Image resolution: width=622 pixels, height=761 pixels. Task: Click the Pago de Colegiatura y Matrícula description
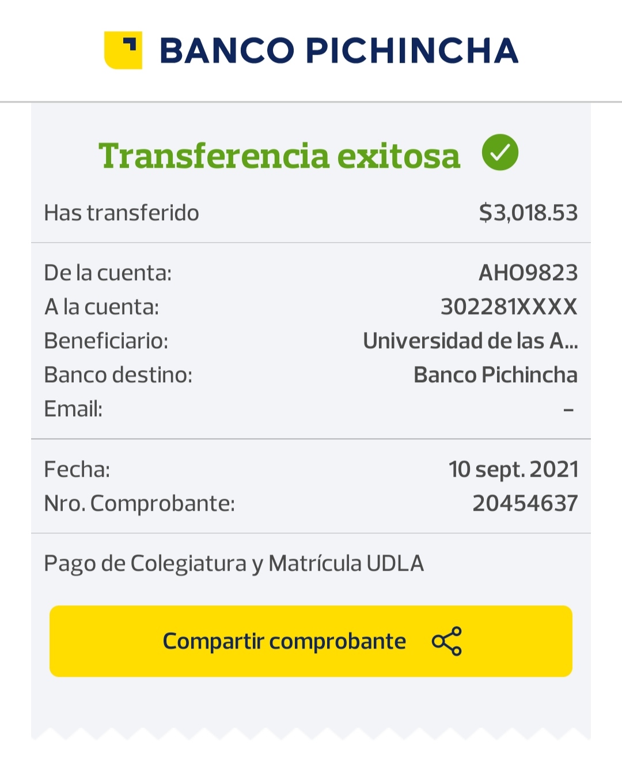[234, 563]
